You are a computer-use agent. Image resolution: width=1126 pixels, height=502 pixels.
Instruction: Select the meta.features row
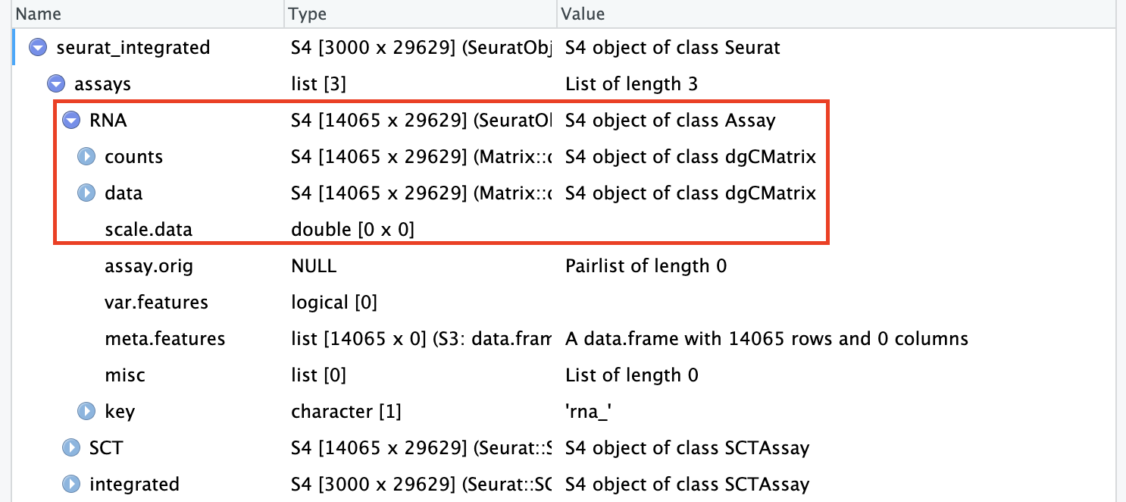tap(164, 339)
